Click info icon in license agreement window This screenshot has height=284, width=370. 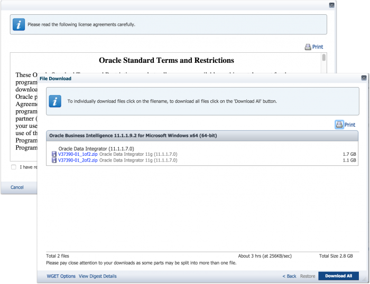[x=18, y=24]
